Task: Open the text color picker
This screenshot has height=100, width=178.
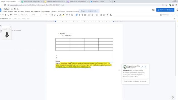Action: pos(60,15)
